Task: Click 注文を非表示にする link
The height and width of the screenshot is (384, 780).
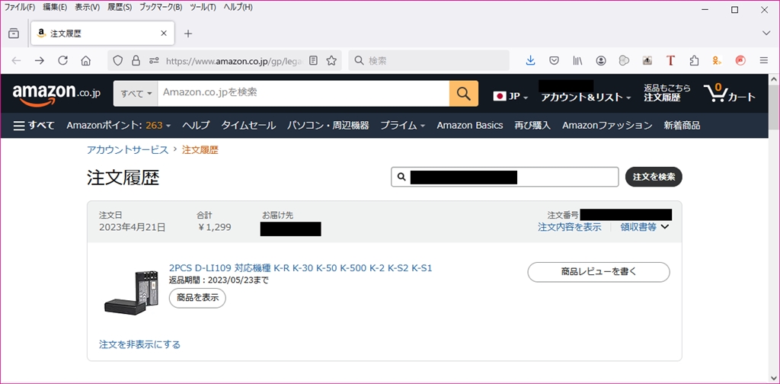Action: (x=140, y=344)
